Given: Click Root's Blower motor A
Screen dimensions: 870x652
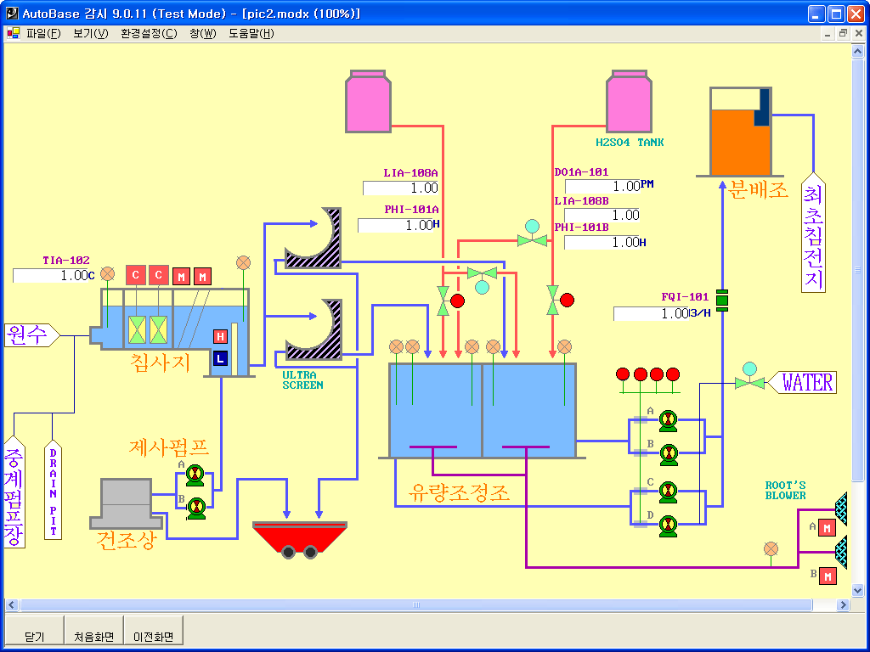Looking at the screenshot, I should tap(827, 527).
